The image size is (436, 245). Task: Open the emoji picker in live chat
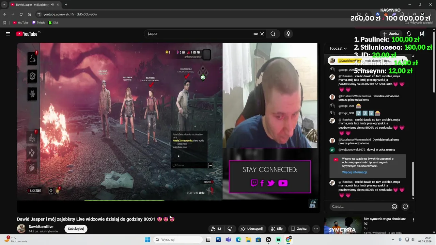point(394,207)
